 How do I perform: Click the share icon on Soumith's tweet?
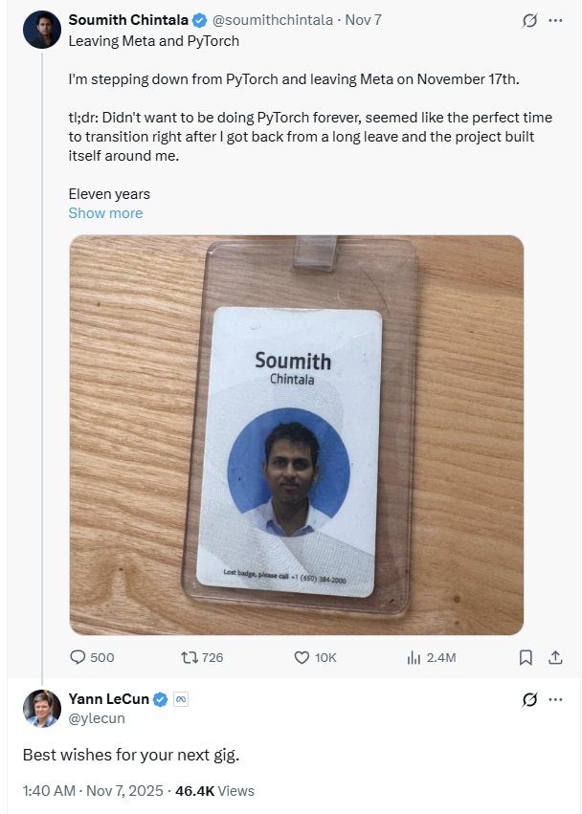click(x=556, y=657)
